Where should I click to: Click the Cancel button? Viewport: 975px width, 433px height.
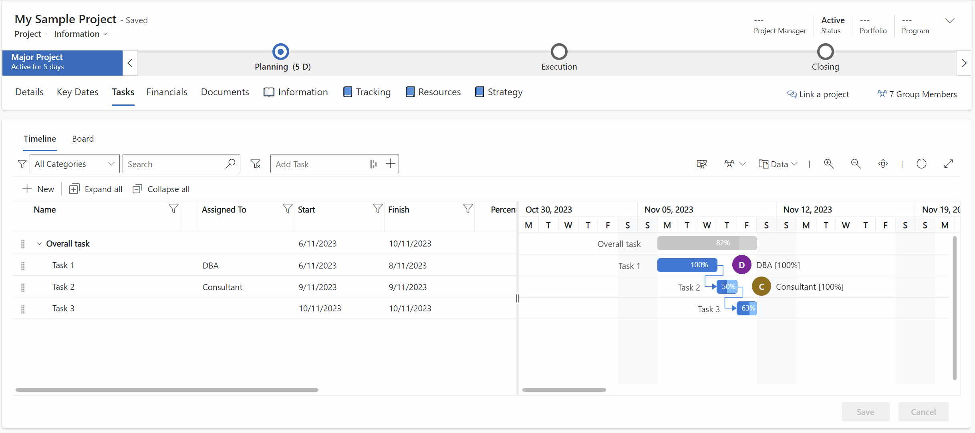pyautogui.click(x=923, y=412)
